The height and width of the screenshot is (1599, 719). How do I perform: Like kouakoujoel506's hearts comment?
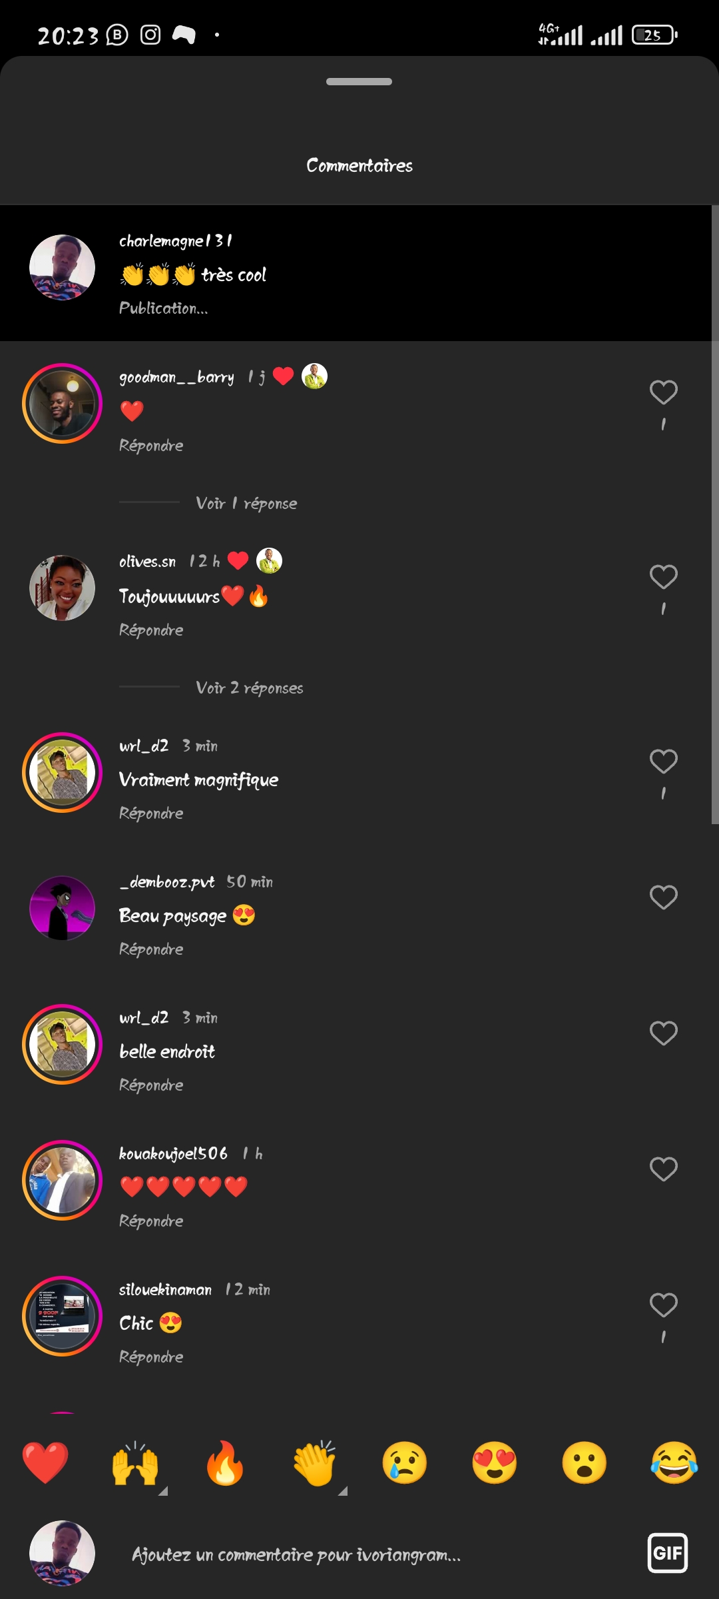663,1169
